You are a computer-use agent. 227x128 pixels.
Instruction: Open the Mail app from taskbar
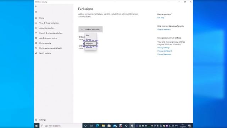point(115,126)
